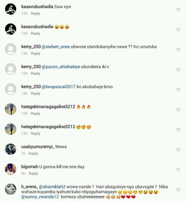Viewport: 187px width, 201px height.
Task: Like the comment mentioning @sixbert_ones
Action: (178, 50)
